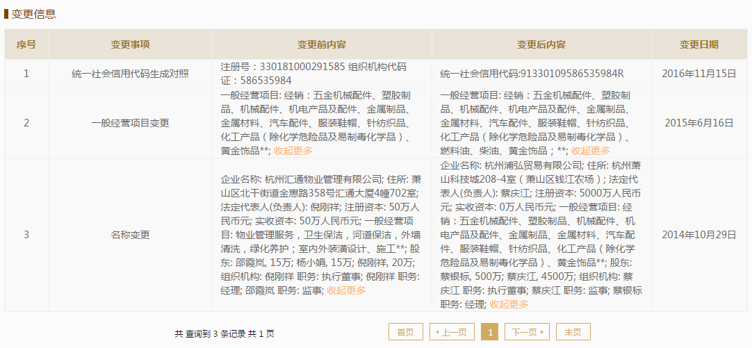Click the 变更事项 column header
This screenshot has width=752, height=348.
131,44
